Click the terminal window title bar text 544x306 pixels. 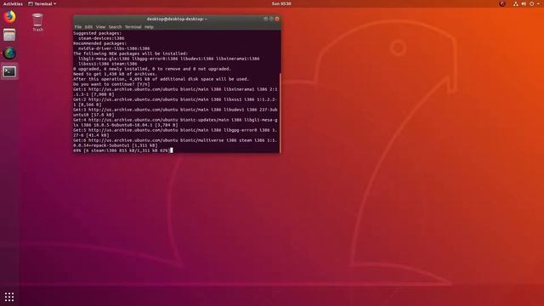(x=177, y=19)
